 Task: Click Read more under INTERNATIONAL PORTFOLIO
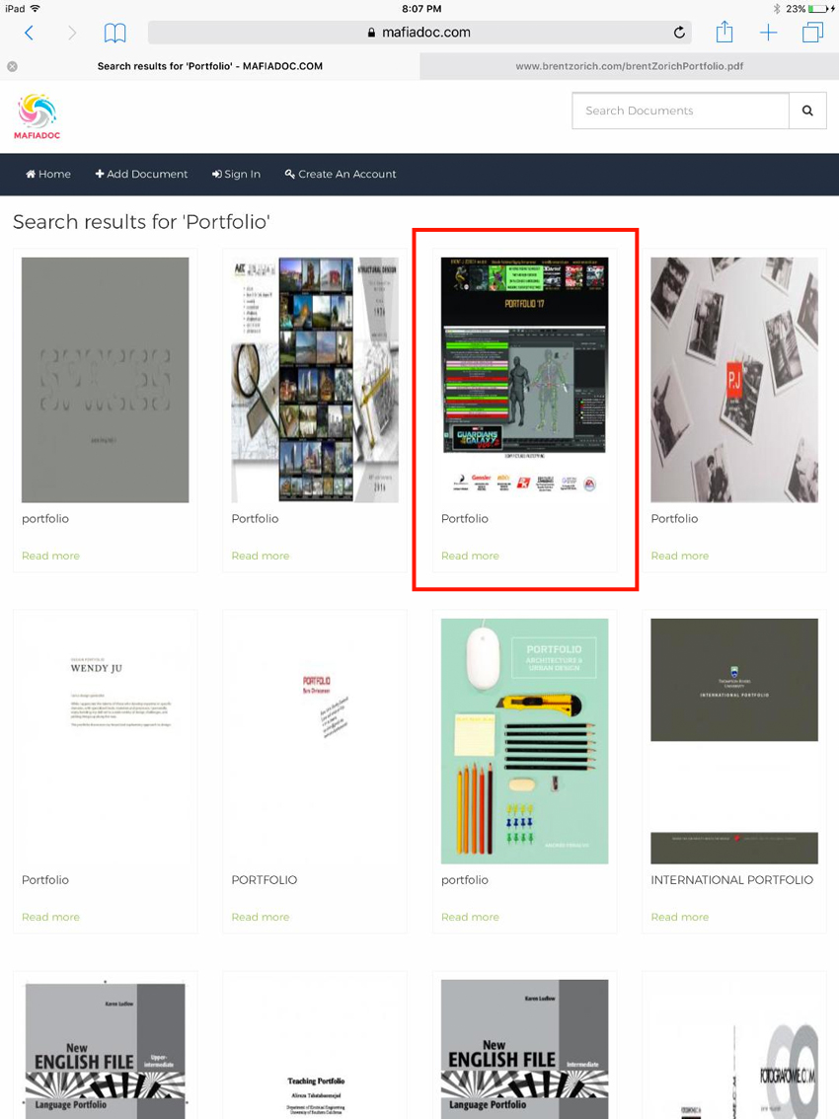pos(680,917)
